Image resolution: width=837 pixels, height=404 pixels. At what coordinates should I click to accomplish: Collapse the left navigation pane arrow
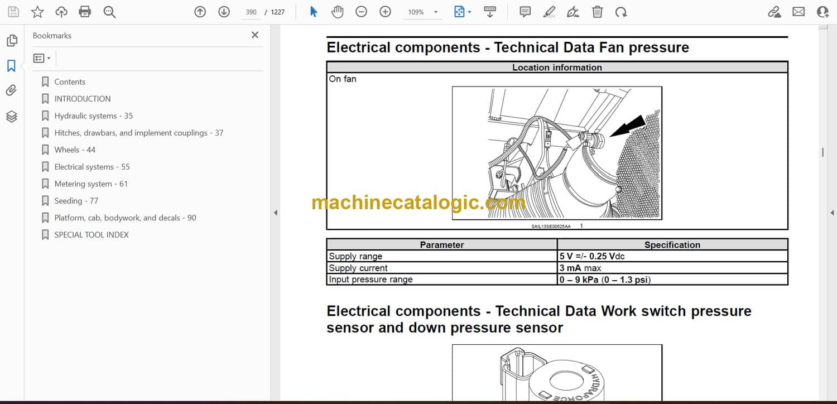275,213
